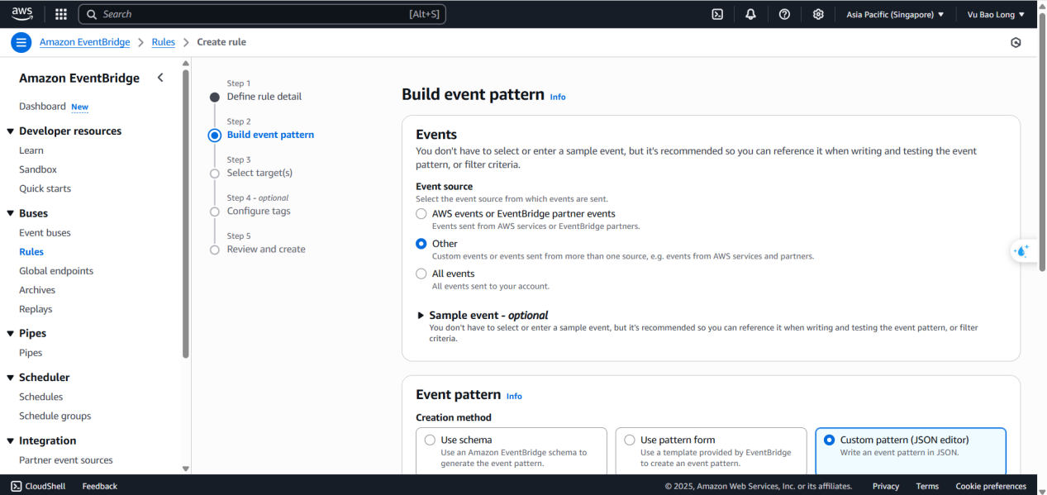
Task: Click the sidebar vertical scrollbar
Action: point(186,215)
